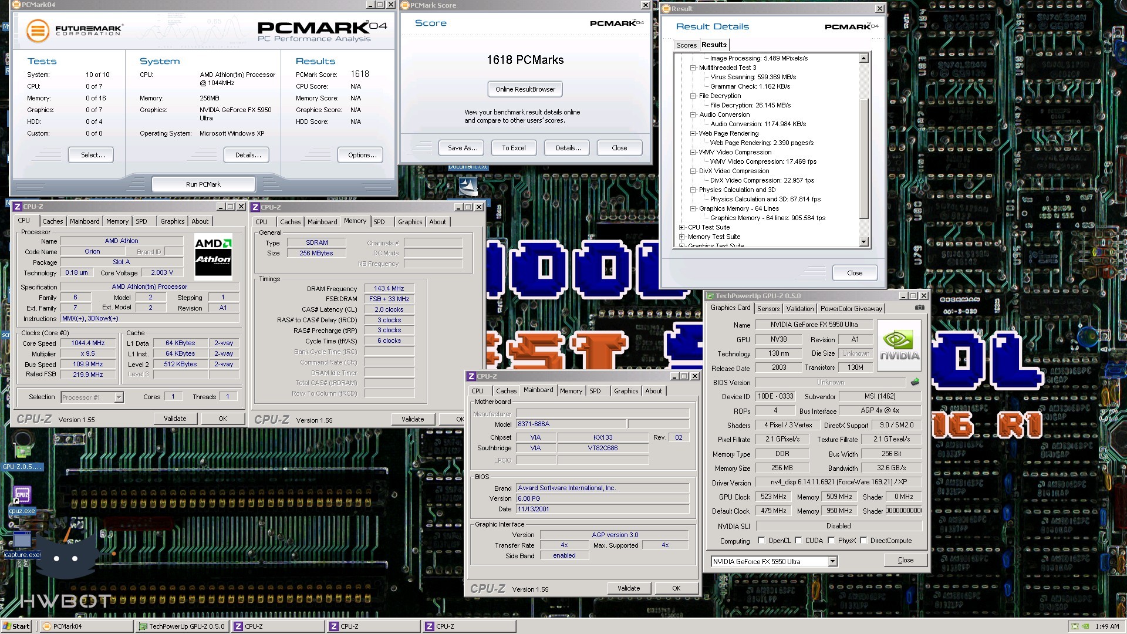Switch to Scores tab in Result Details
This screenshot has width=1127, height=634.
pyautogui.click(x=686, y=45)
